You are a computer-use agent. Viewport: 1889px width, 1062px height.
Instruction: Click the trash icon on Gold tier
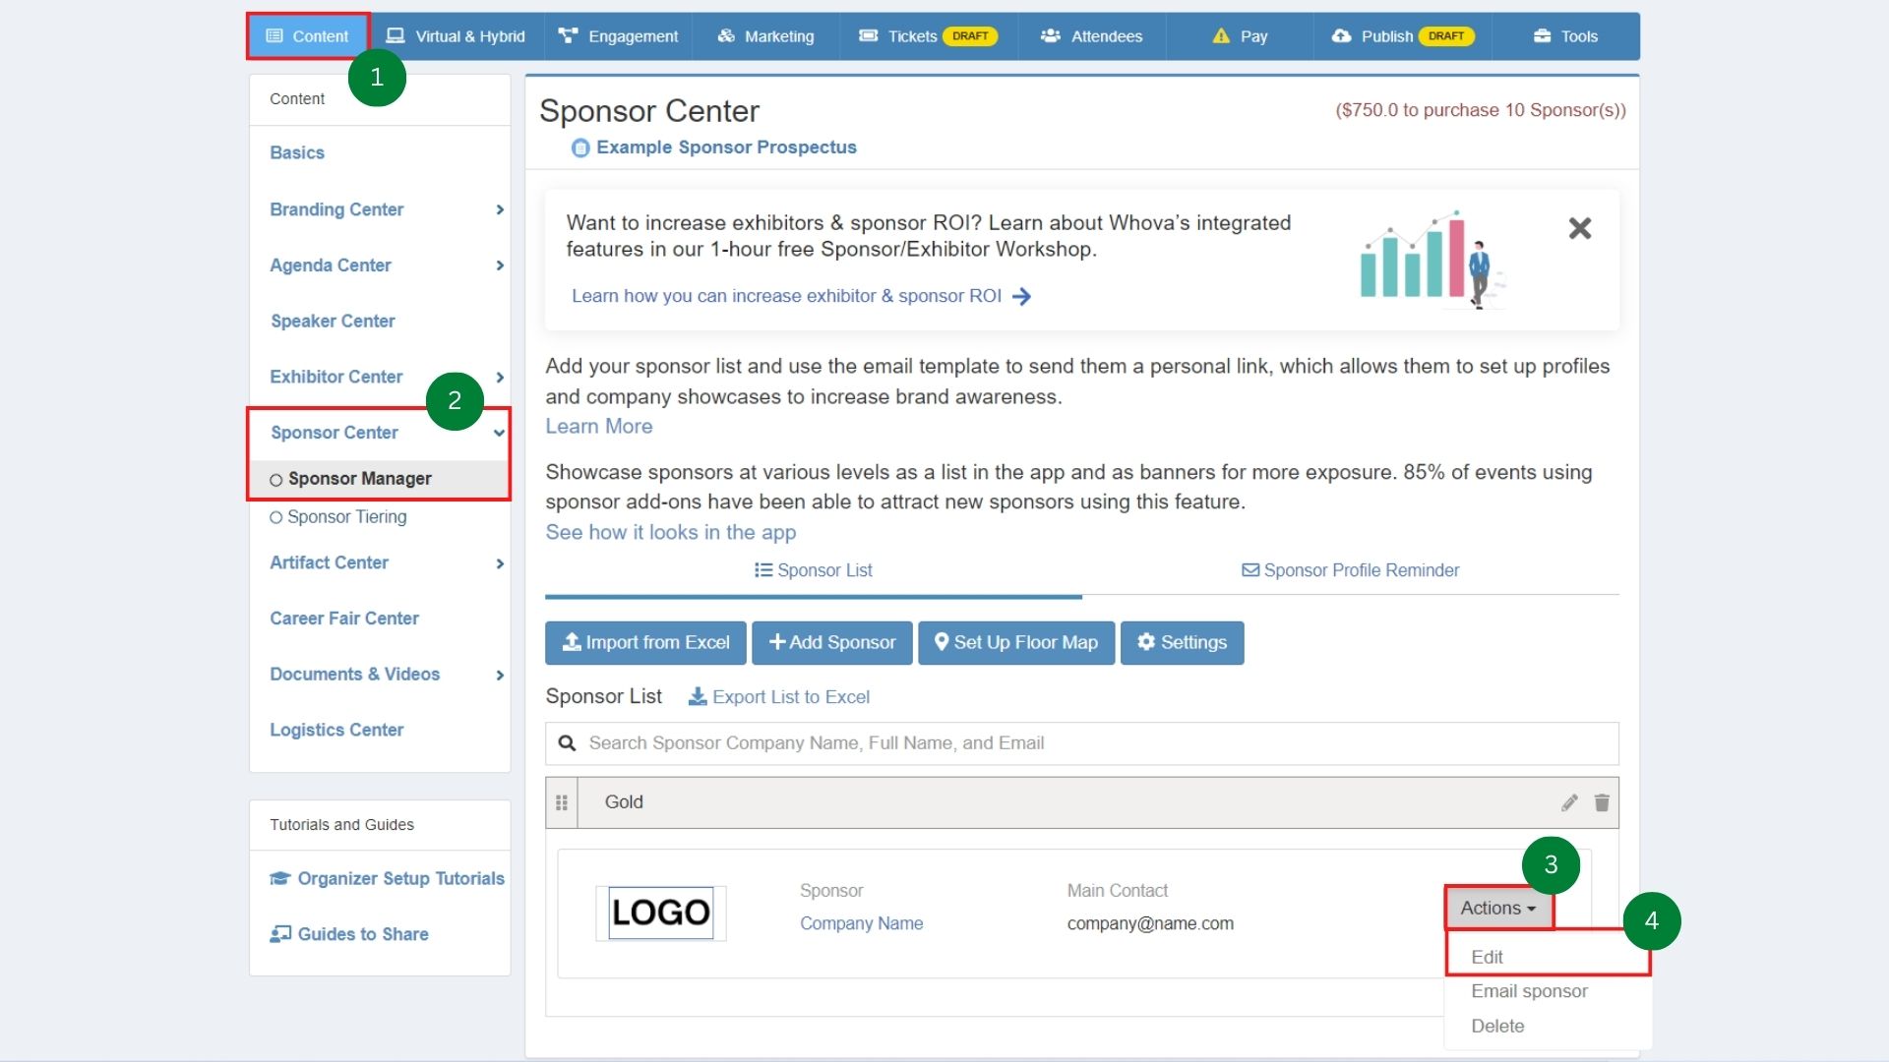[x=1602, y=802]
